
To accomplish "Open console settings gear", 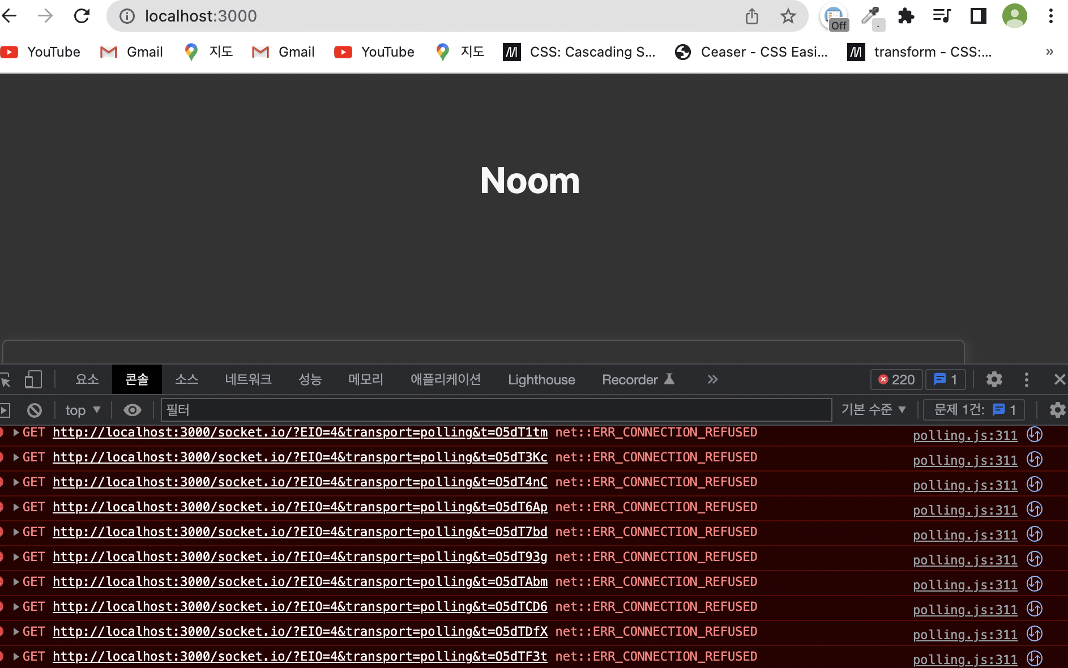I will pos(1057,409).
